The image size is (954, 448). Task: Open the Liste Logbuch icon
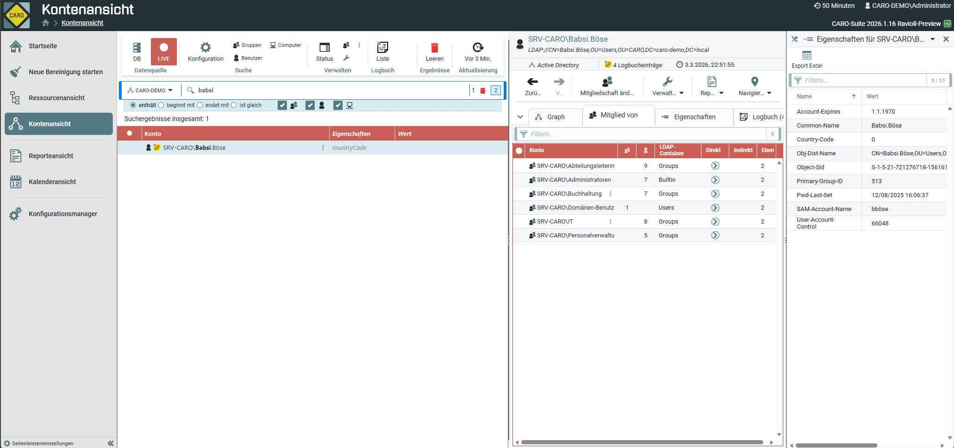pyautogui.click(x=383, y=47)
